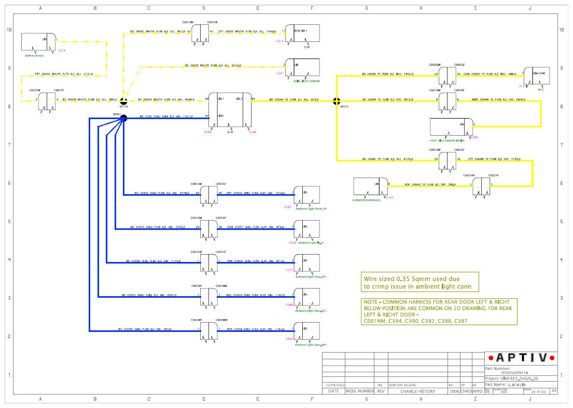This screenshot has height=408, width=573.
Task: Click the Ambient Light Door_RR1 label
Action: point(311,344)
